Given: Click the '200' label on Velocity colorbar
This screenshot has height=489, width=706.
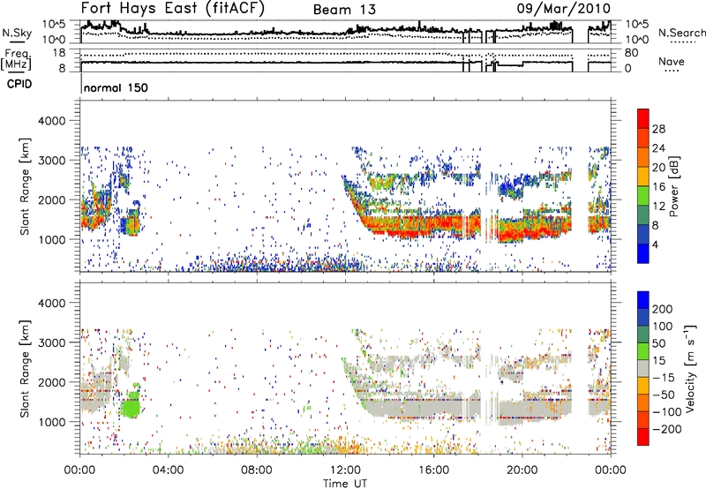Looking at the screenshot, I should (x=663, y=309).
